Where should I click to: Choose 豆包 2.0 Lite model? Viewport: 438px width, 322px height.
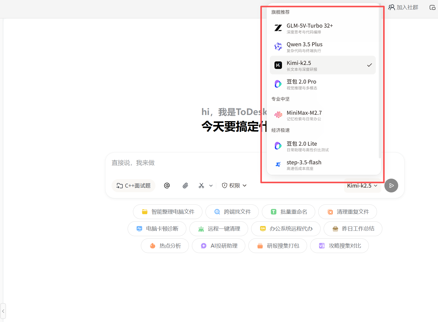[x=323, y=146]
